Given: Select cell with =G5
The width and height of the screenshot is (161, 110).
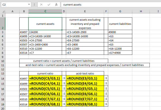Looking at the screenshot, I should [120, 45].
